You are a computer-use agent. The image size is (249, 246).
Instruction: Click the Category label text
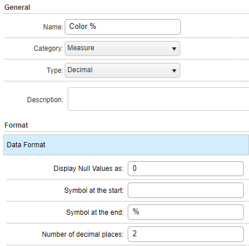(49, 49)
